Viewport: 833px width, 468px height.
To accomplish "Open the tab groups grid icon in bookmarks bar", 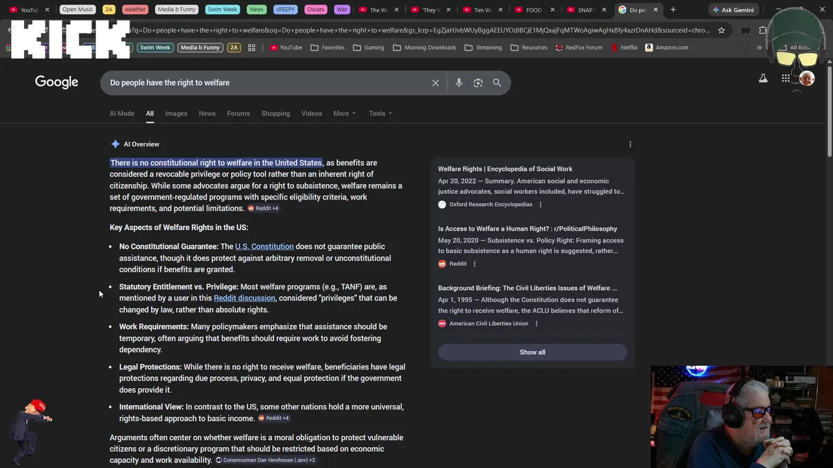I will (x=251, y=47).
